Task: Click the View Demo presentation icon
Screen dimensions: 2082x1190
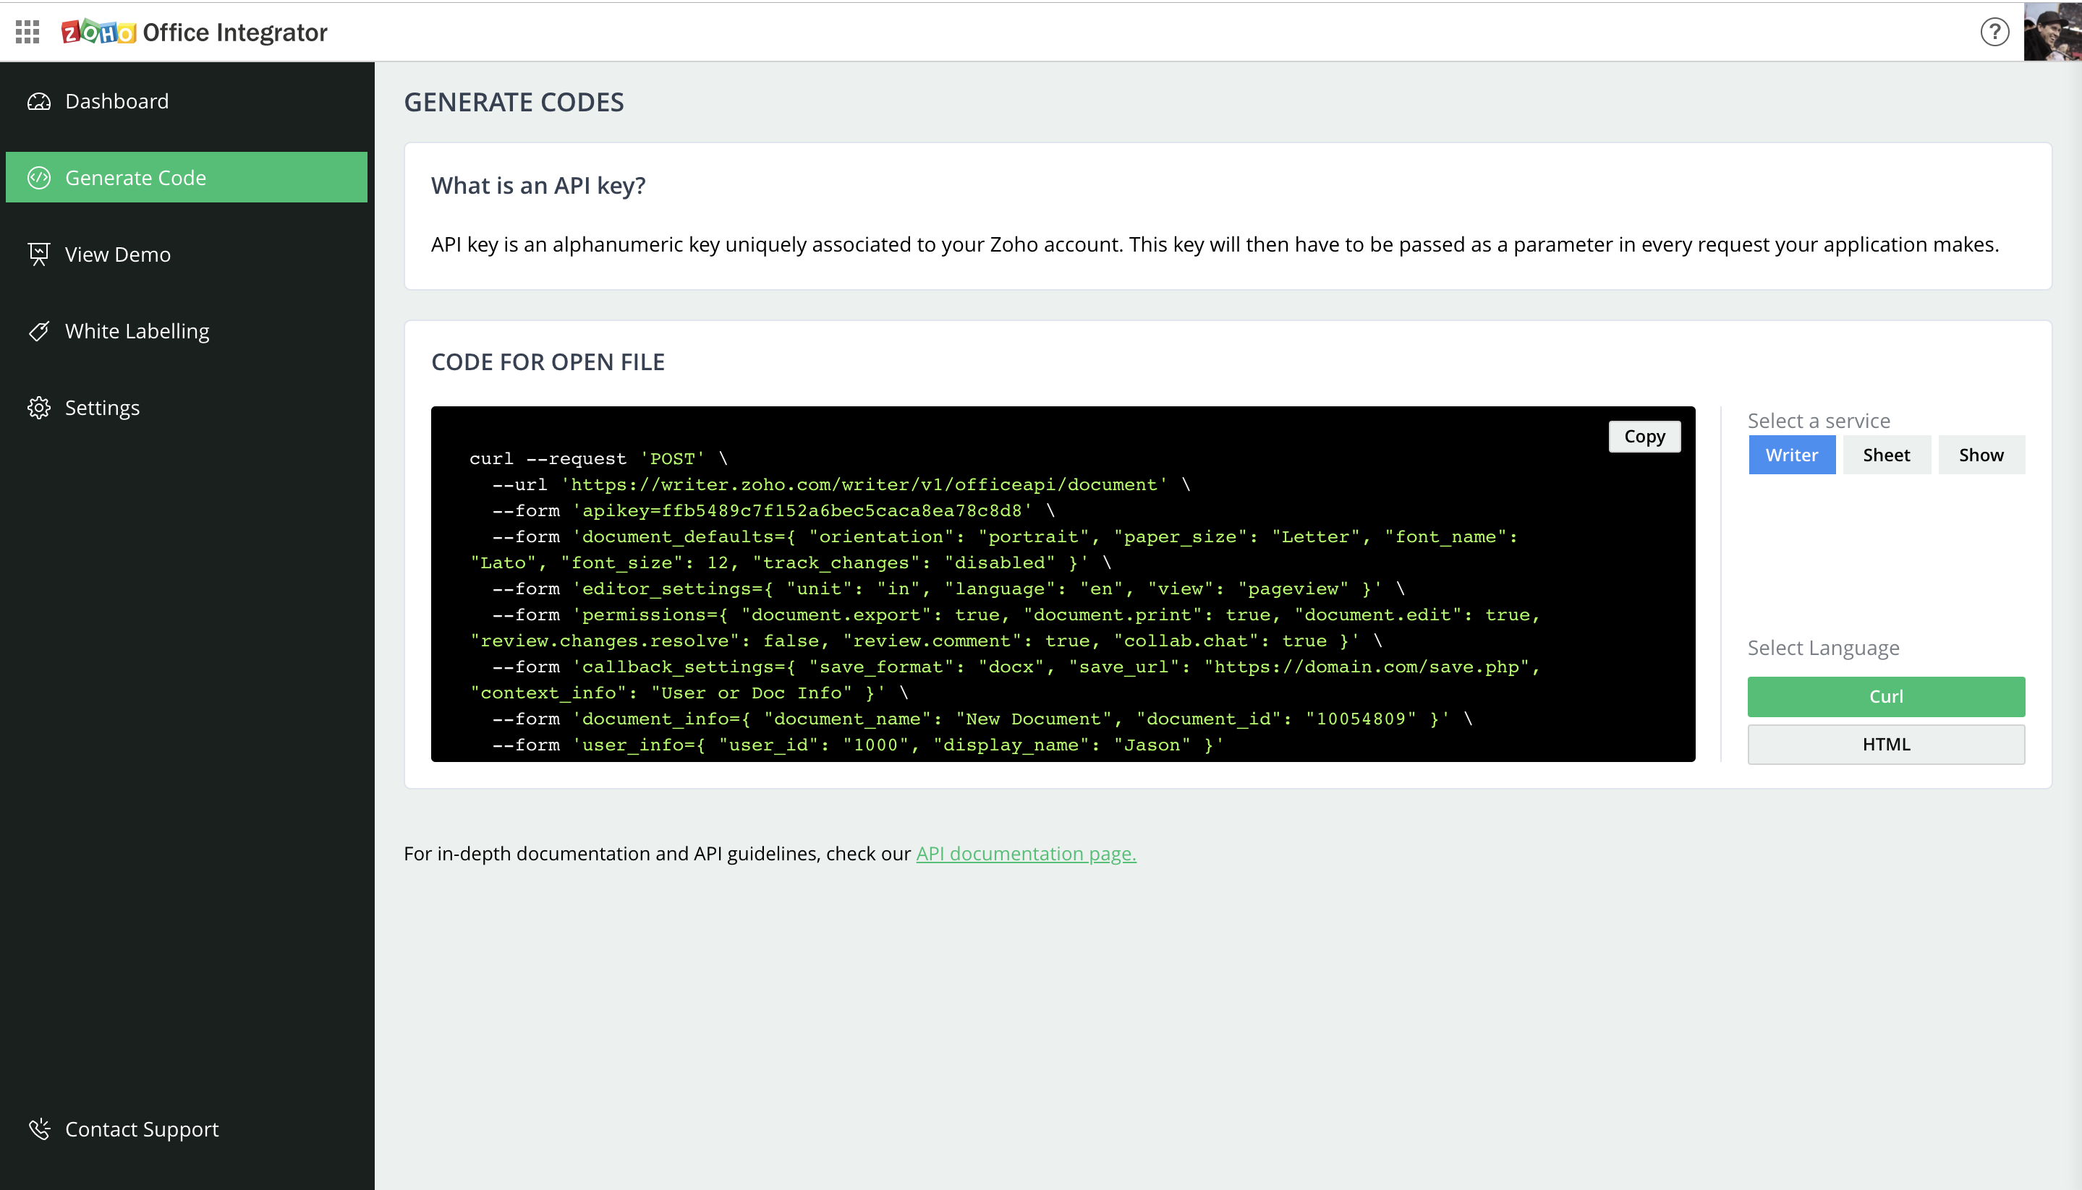Action: (x=38, y=254)
